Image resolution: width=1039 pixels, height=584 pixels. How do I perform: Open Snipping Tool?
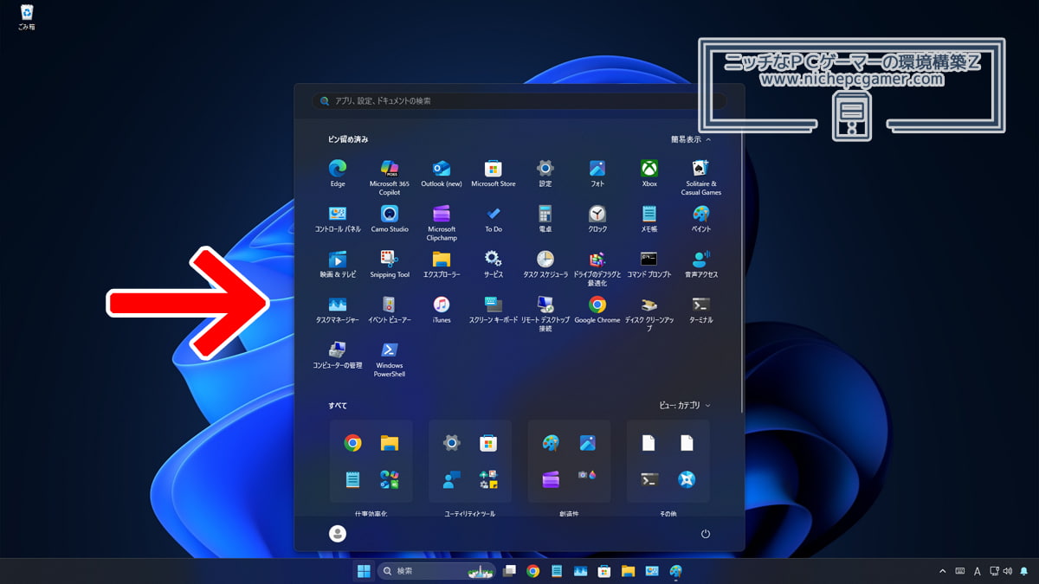pyautogui.click(x=389, y=260)
